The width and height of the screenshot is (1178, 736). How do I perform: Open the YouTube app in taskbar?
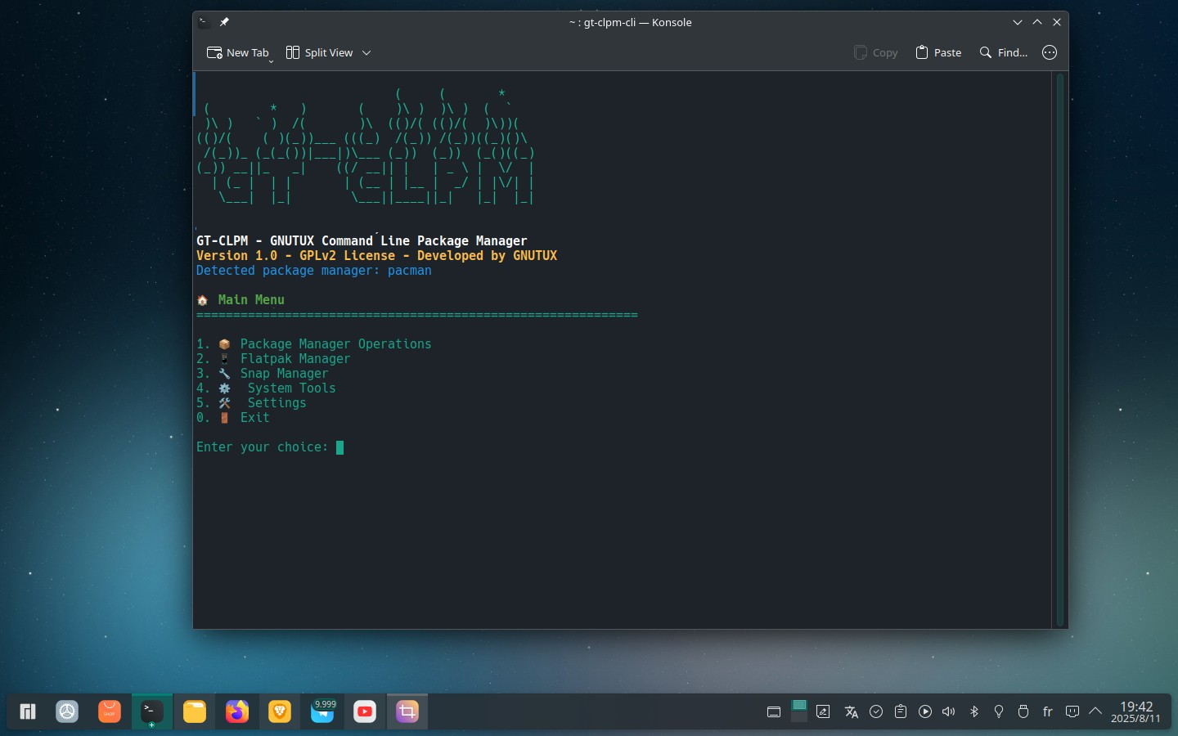pos(365,711)
